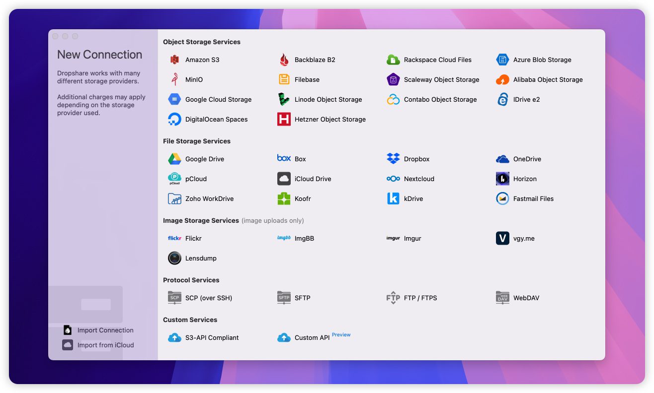
Task: Click the OneDrive cloud icon
Action: 502,159
